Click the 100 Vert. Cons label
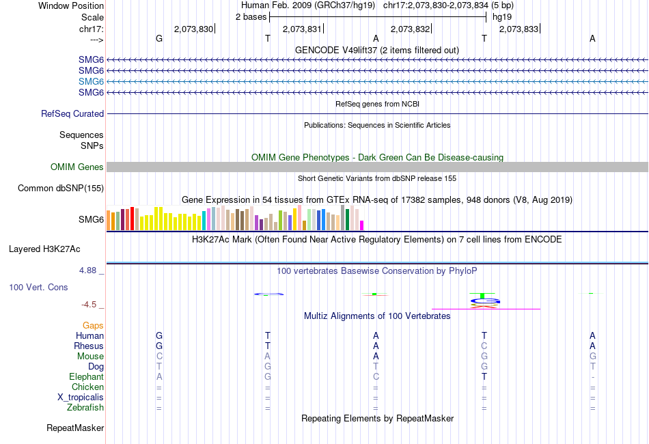649x444 pixels. pos(38,287)
